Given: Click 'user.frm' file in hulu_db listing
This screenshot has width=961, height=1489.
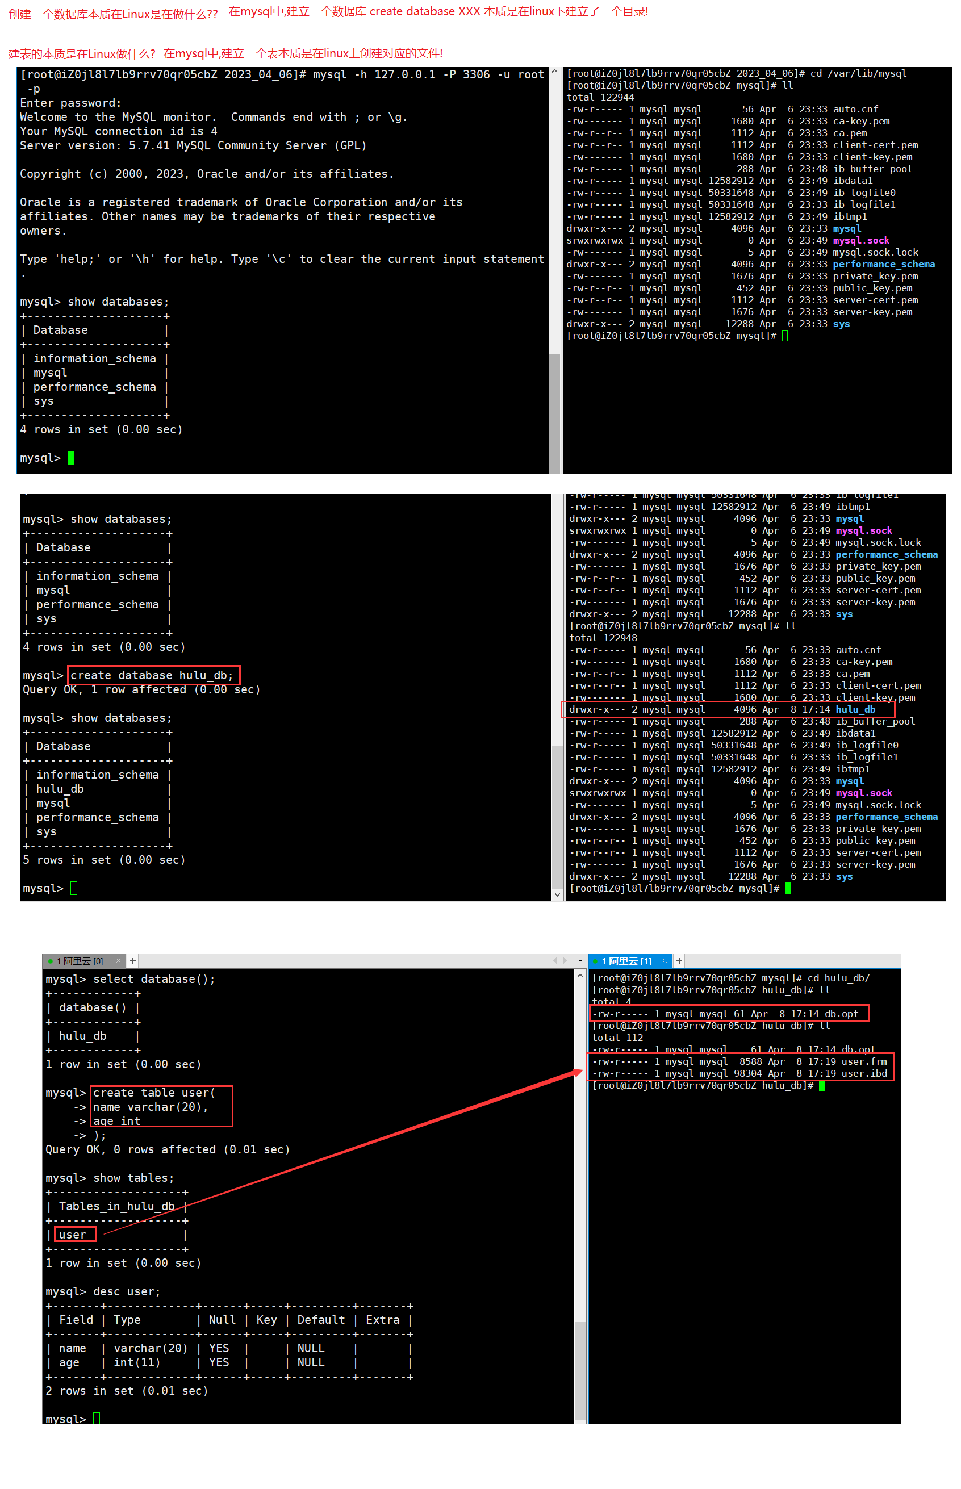Looking at the screenshot, I should pos(864,1062).
